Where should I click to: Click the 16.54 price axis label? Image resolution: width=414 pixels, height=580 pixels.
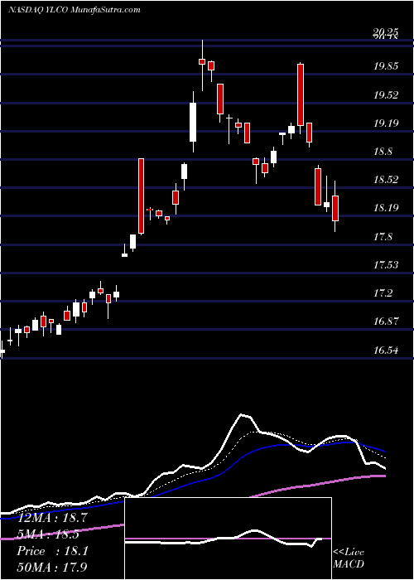[x=386, y=350]
